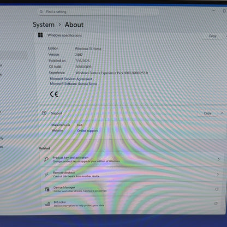Open Microsoft Services Agreement link

point(71,79)
